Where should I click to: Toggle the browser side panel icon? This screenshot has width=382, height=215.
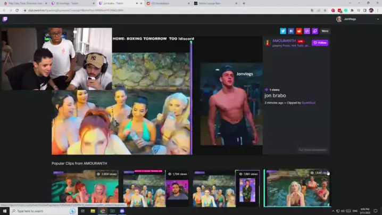364,11
